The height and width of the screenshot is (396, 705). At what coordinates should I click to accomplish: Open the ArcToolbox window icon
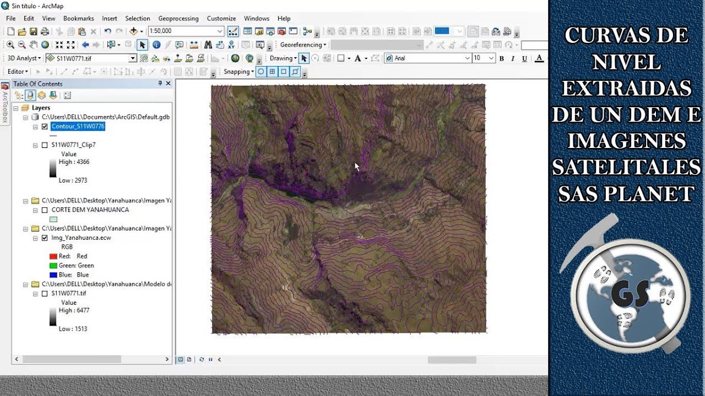(x=281, y=31)
